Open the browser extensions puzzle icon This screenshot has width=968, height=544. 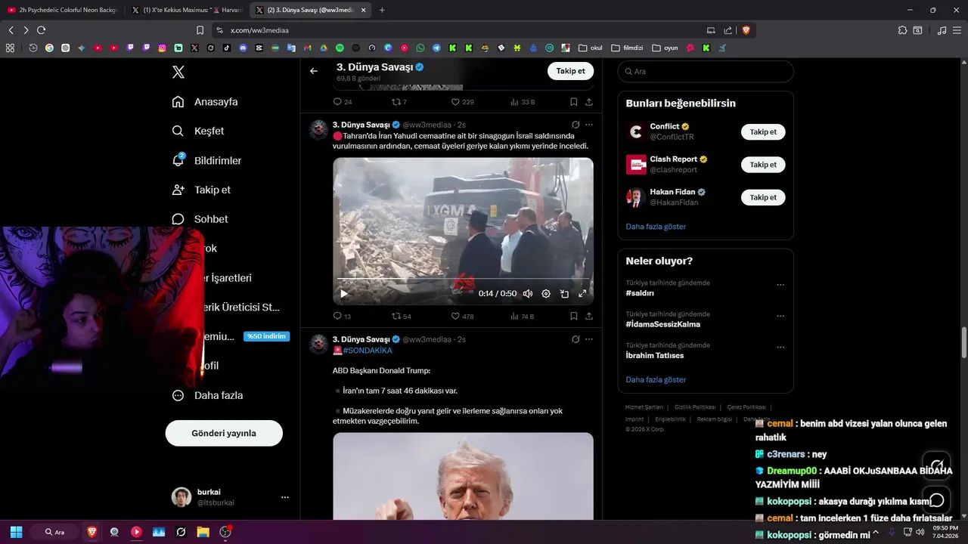(x=902, y=30)
